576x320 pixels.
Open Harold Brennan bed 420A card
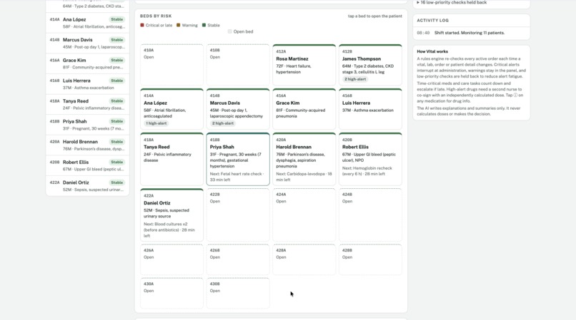tap(304, 159)
